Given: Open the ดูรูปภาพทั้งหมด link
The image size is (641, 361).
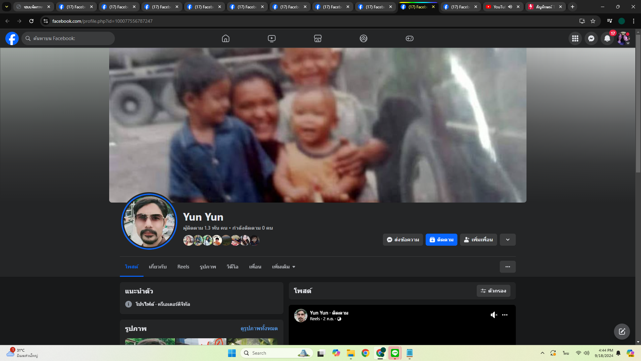Looking at the screenshot, I should click(259, 329).
